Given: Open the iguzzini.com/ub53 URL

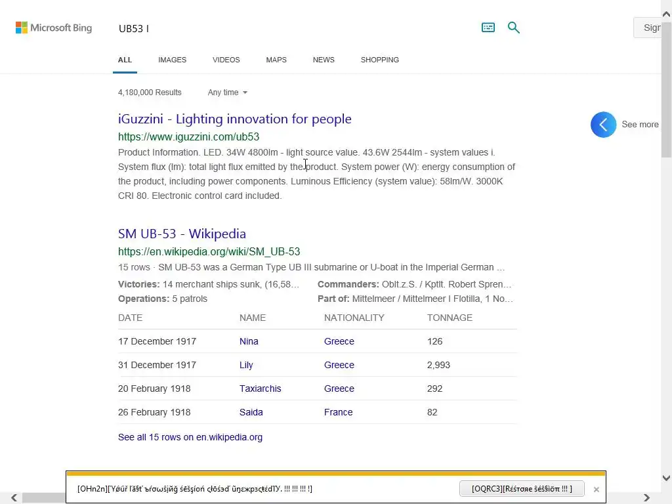Looking at the screenshot, I should tap(188, 136).
